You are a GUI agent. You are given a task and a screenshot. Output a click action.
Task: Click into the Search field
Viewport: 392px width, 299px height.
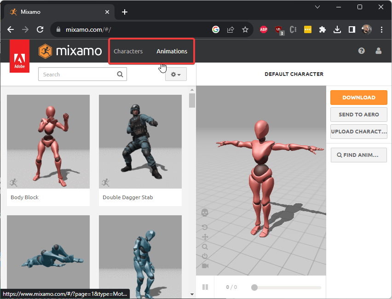click(x=82, y=74)
